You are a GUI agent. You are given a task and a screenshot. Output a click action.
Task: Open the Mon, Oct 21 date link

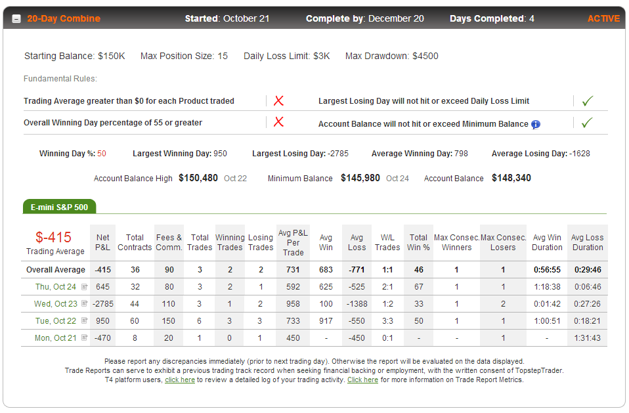pyautogui.click(x=55, y=338)
